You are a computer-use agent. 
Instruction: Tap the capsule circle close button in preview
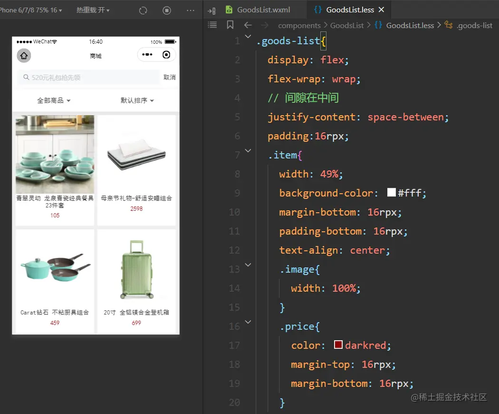[166, 55]
